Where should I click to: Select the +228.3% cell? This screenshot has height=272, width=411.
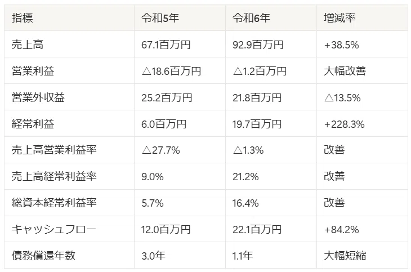tap(344, 124)
